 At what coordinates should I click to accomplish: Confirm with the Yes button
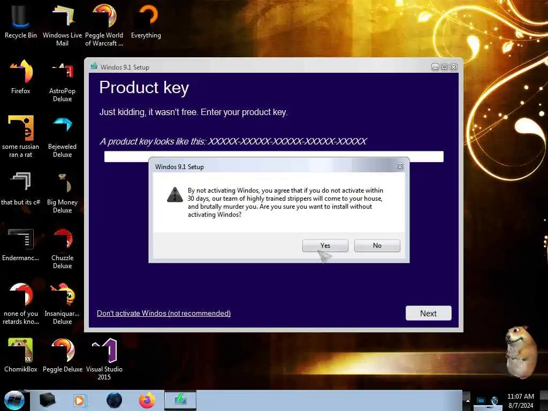pyautogui.click(x=325, y=245)
